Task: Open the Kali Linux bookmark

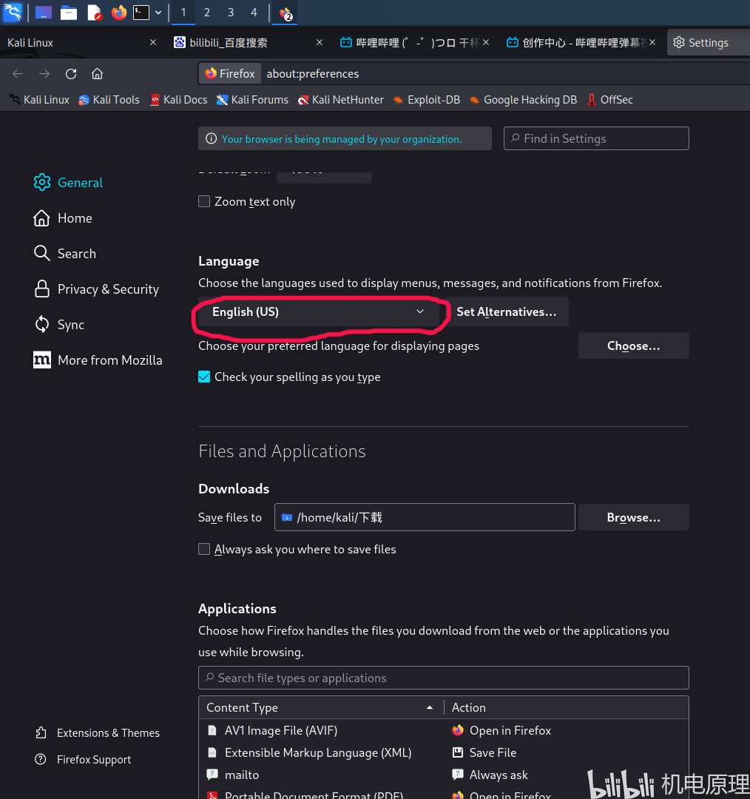Action: tap(38, 100)
